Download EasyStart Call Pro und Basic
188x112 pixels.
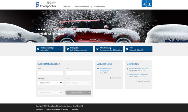point(139,69)
